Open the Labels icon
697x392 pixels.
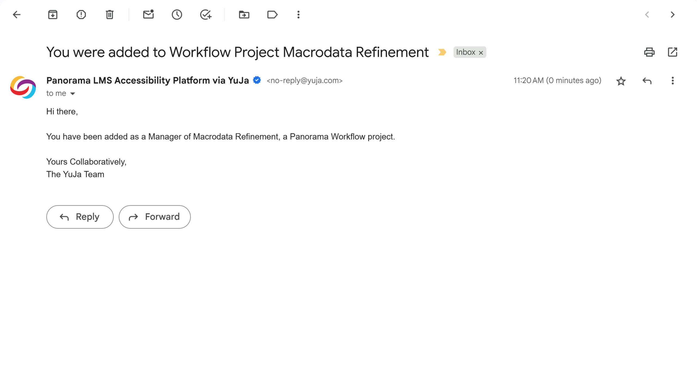tap(272, 15)
